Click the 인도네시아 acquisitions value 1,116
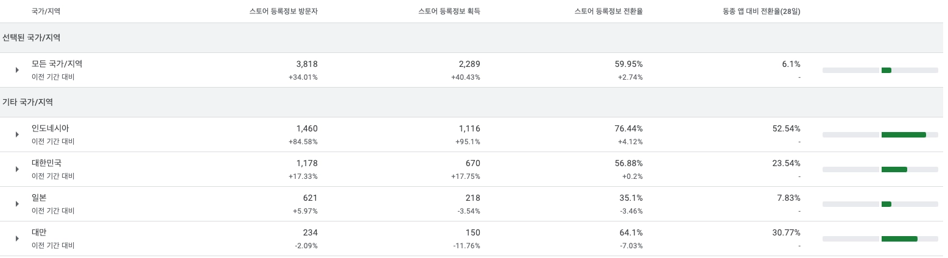Image resolution: width=948 pixels, height=258 pixels. [469, 128]
